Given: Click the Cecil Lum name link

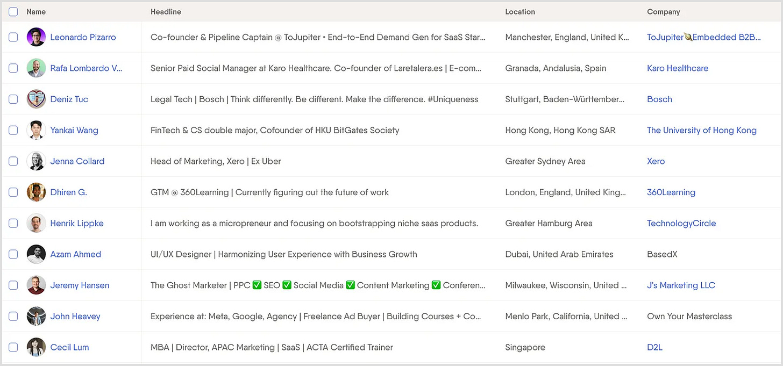Looking at the screenshot, I should (x=69, y=347).
